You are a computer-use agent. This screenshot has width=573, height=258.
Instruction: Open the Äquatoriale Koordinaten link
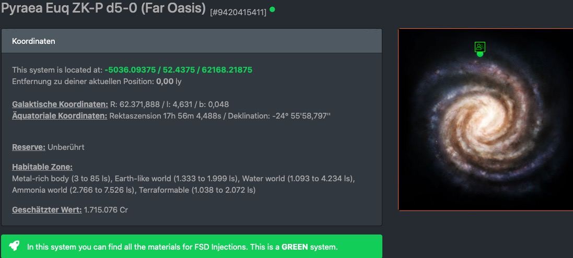coord(60,116)
